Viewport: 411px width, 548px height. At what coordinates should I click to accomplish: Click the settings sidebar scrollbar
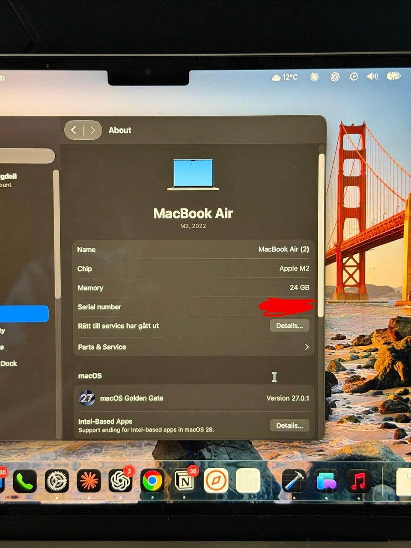click(57, 234)
